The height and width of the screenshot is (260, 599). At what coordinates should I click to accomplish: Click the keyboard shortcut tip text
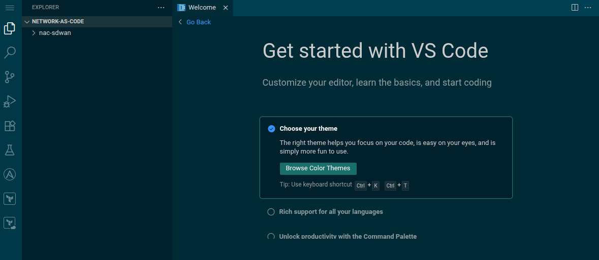316,184
